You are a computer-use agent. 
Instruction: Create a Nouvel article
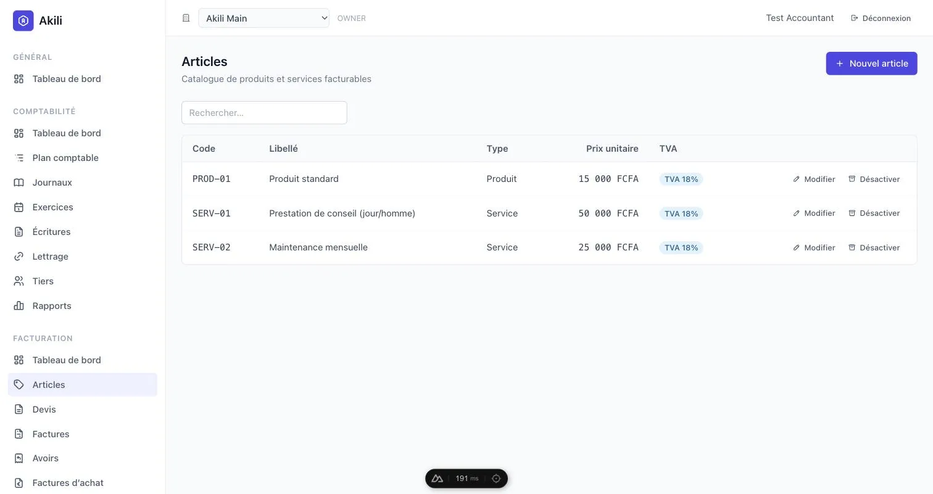[871, 64]
